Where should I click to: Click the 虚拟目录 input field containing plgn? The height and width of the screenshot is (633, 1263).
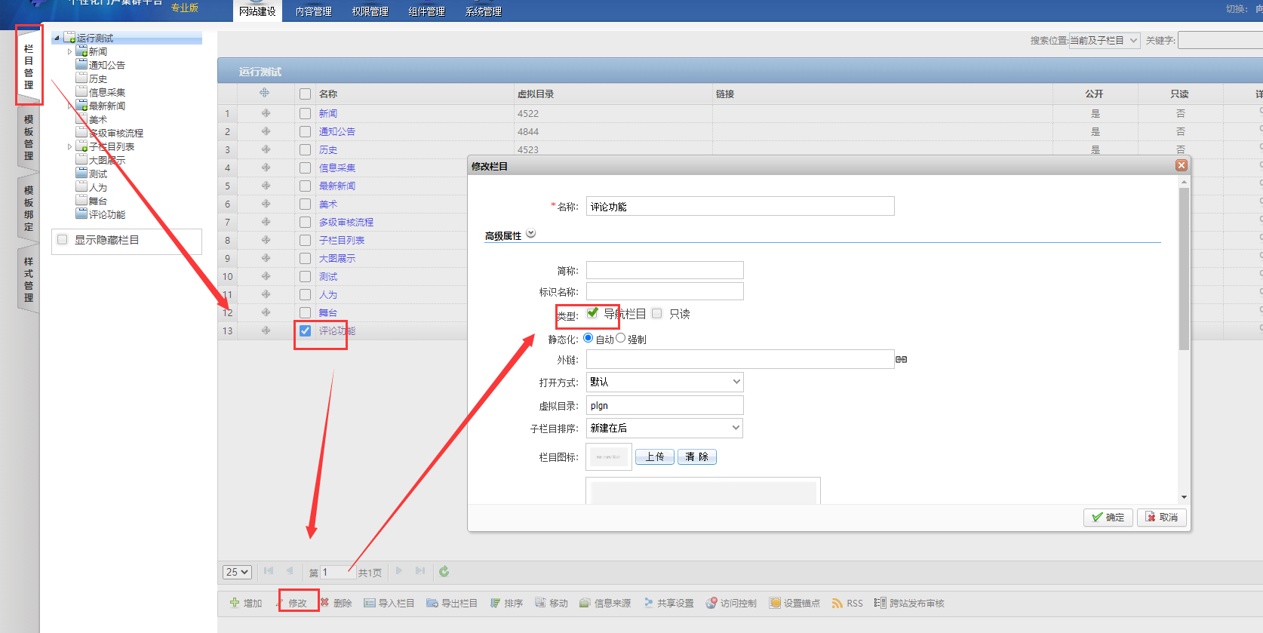click(665, 406)
